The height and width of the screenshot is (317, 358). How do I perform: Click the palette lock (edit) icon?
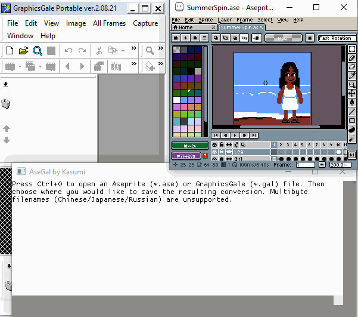tap(176, 38)
